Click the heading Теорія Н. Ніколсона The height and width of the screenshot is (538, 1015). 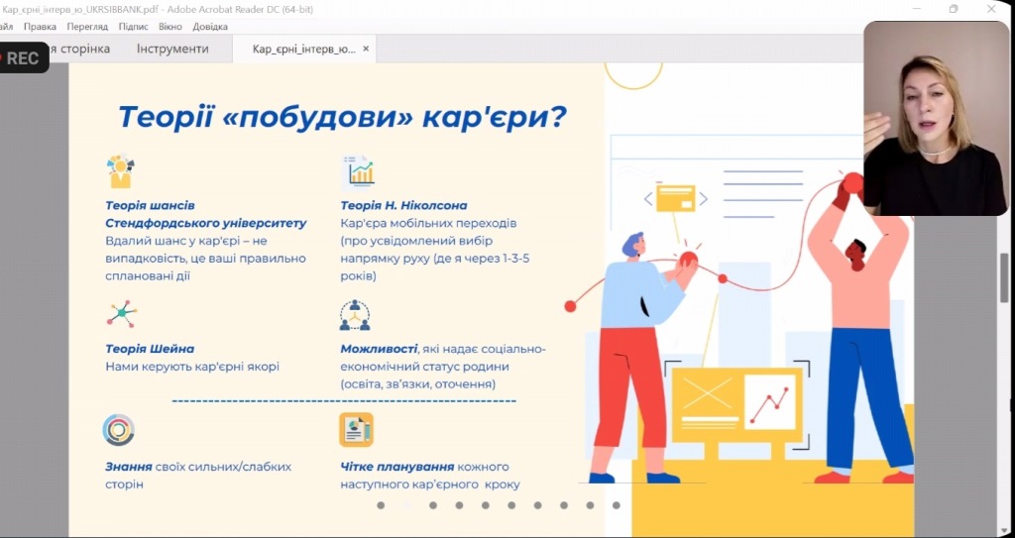coord(404,205)
